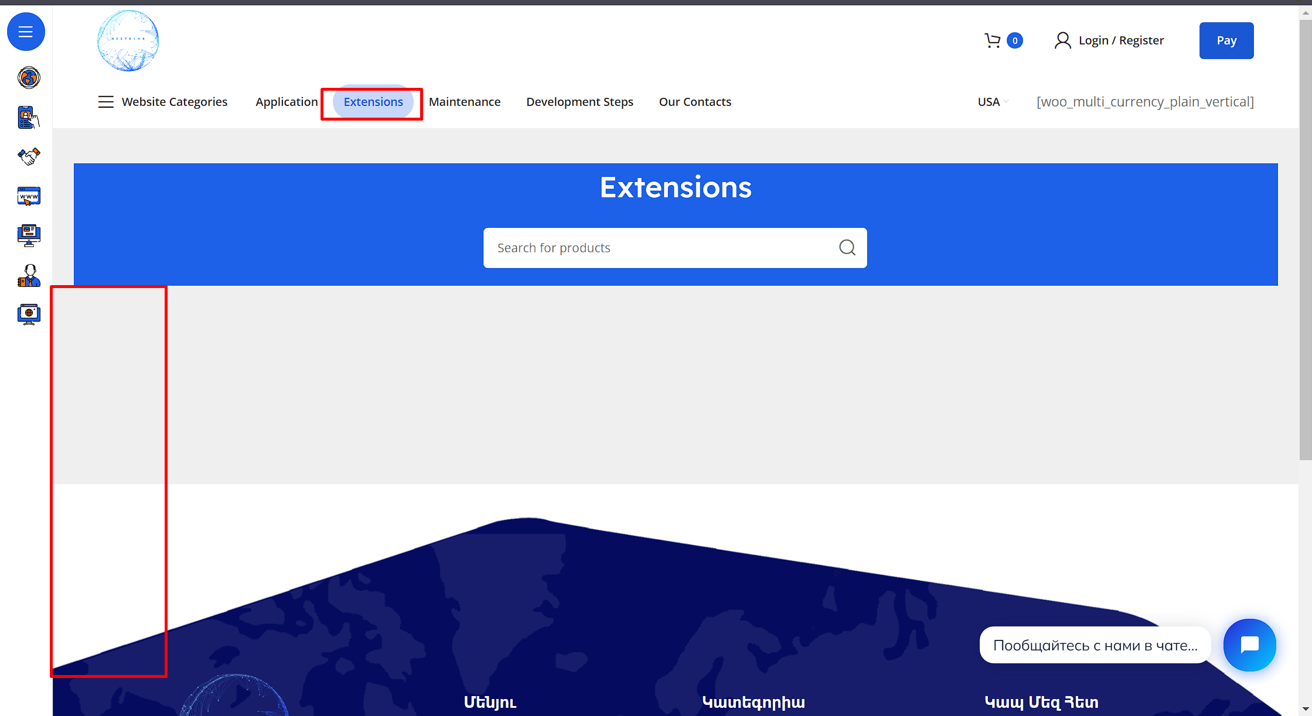Click the desktop monitor webpage sidebar icon
This screenshot has height=716, width=1312.
click(29, 235)
